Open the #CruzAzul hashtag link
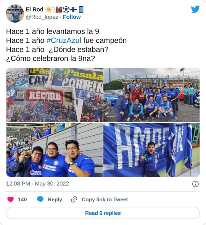The image size is (206, 225). [x=64, y=40]
